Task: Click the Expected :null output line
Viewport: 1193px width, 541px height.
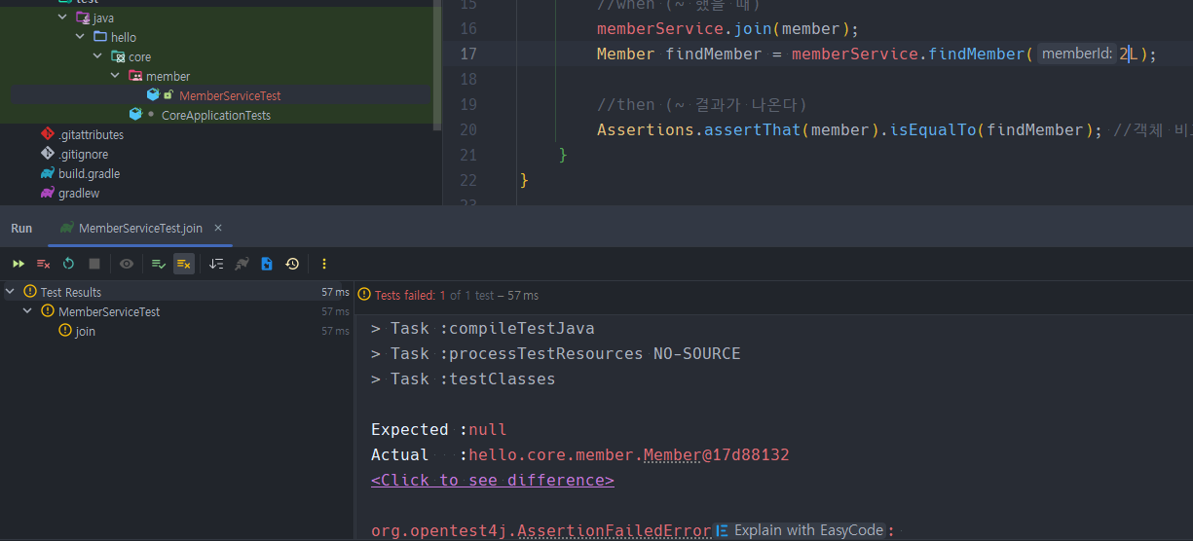Action: tap(439, 429)
